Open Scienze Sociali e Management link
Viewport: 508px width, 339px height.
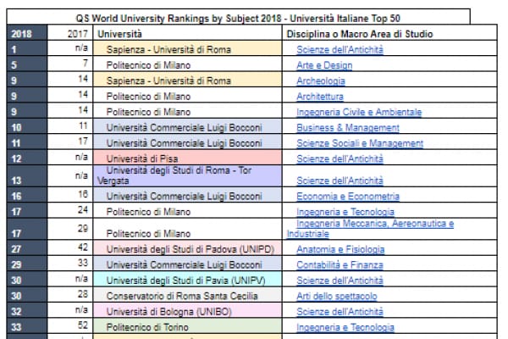360,143
